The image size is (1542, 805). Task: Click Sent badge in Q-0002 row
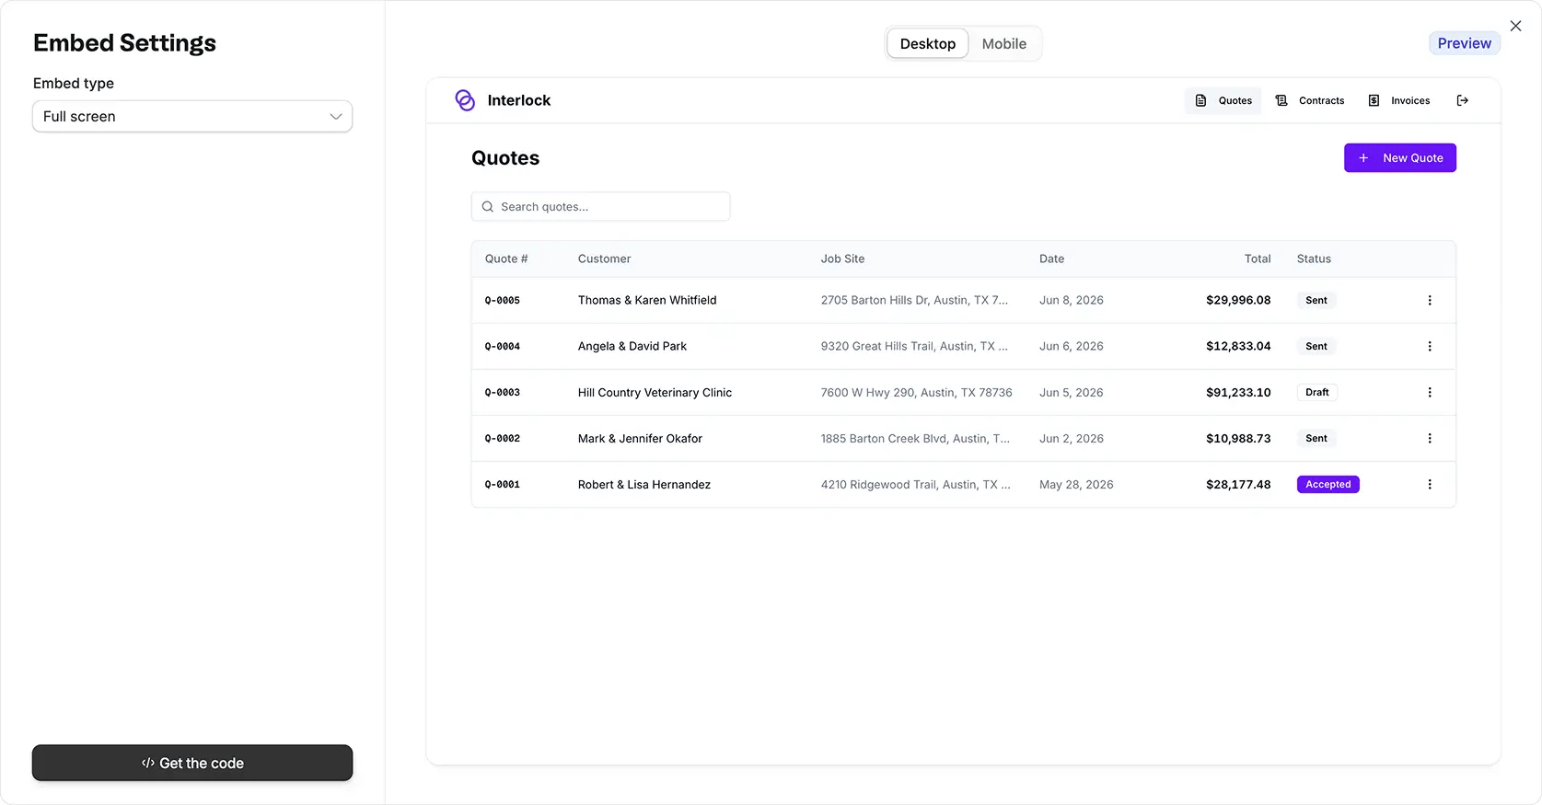coord(1316,438)
